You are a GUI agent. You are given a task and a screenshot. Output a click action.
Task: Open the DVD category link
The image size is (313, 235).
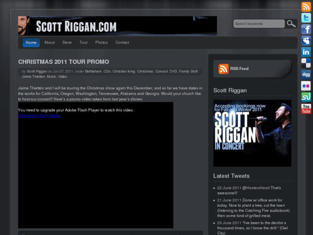(173, 72)
